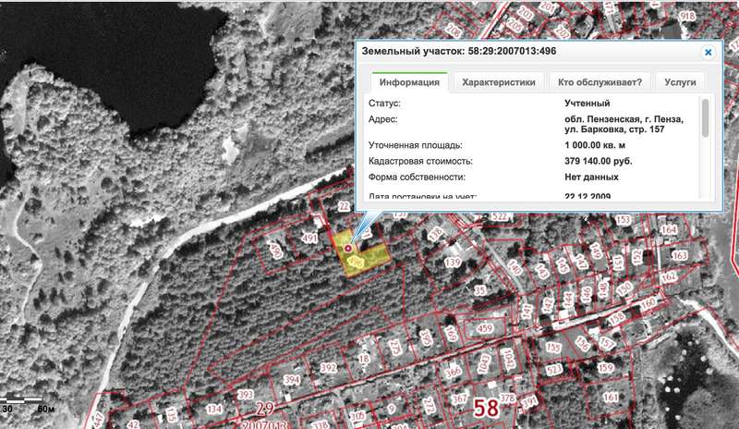Select parcel 522 on the map

[x=500, y=216]
